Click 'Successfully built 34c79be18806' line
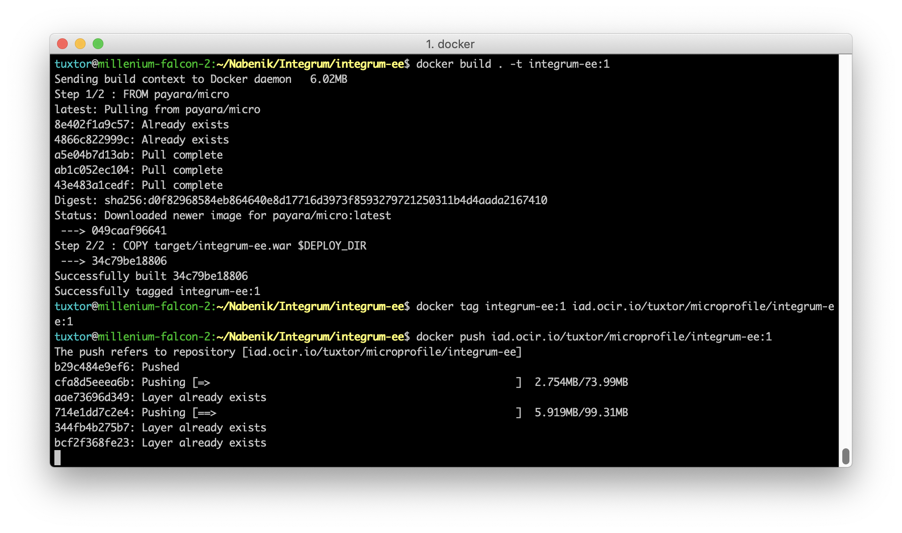Image resolution: width=902 pixels, height=533 pixels. click(151, 276)
